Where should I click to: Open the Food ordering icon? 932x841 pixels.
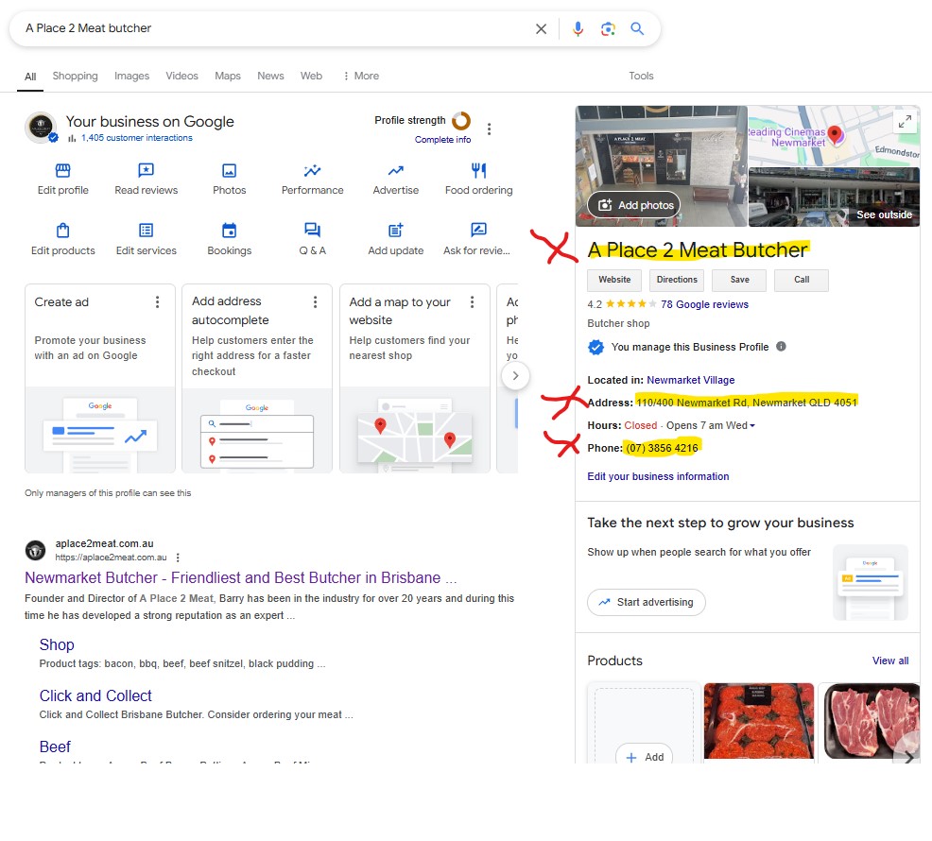pyautogui.click(x=477, y=171)
